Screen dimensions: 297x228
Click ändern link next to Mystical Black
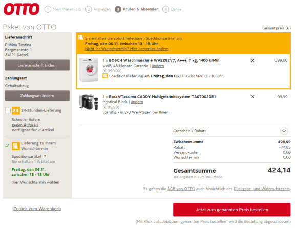click(137, 102)
